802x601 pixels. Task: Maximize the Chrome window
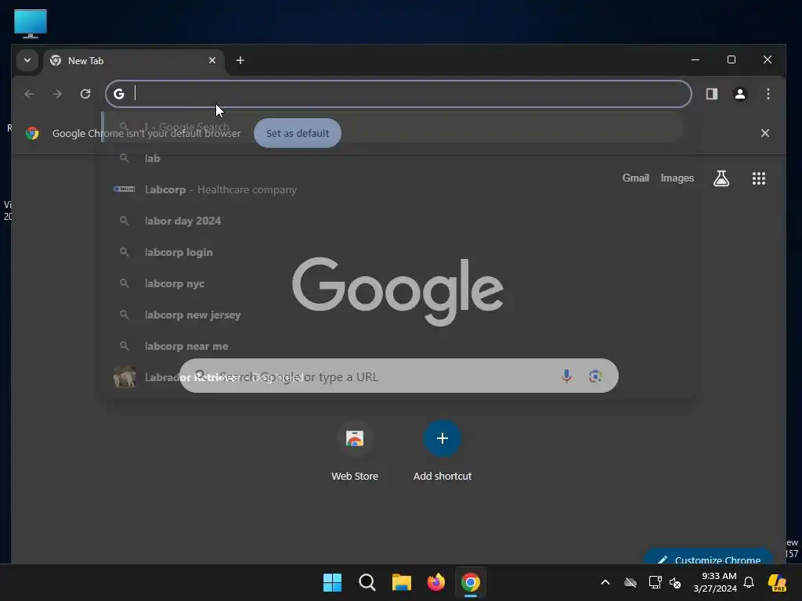coord(732,59)
